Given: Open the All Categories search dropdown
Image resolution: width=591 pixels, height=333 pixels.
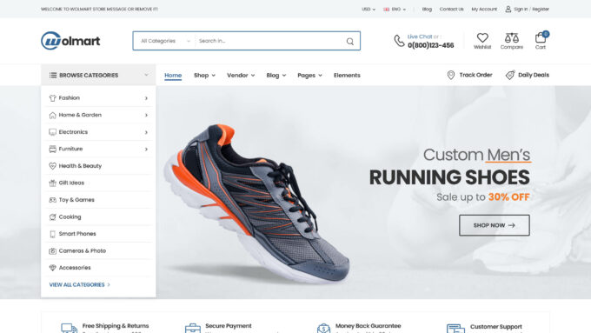Looking at the screenshot, I should 165,41.
